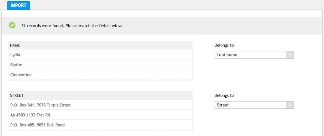Click arrow button on Street combo box
Viewport: 324px width, 136px height.
[x=290, y=105]
